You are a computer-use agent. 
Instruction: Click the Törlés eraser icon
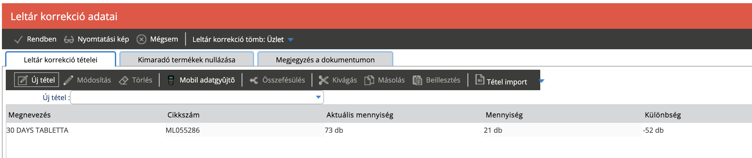pos(124,80)
